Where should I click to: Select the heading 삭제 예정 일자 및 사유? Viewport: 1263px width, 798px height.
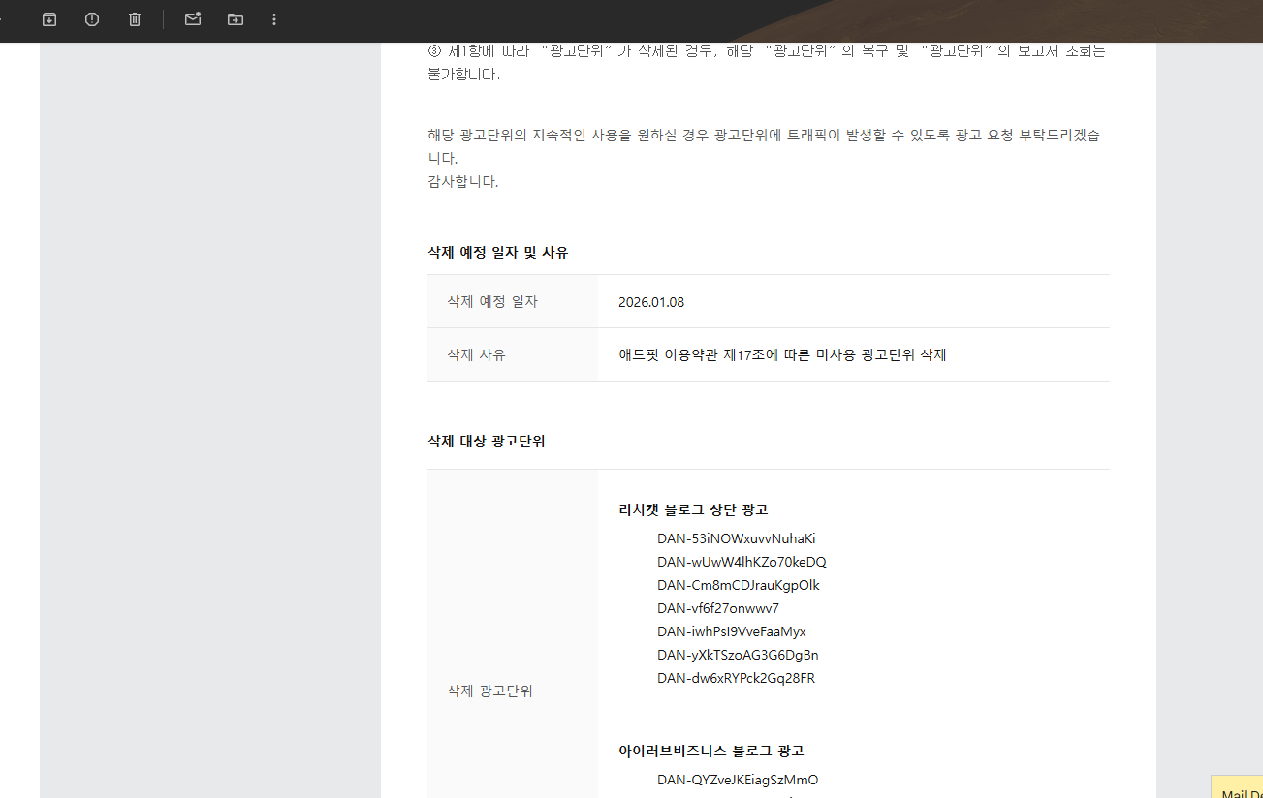pyautogui.click(x=498, y=252)
